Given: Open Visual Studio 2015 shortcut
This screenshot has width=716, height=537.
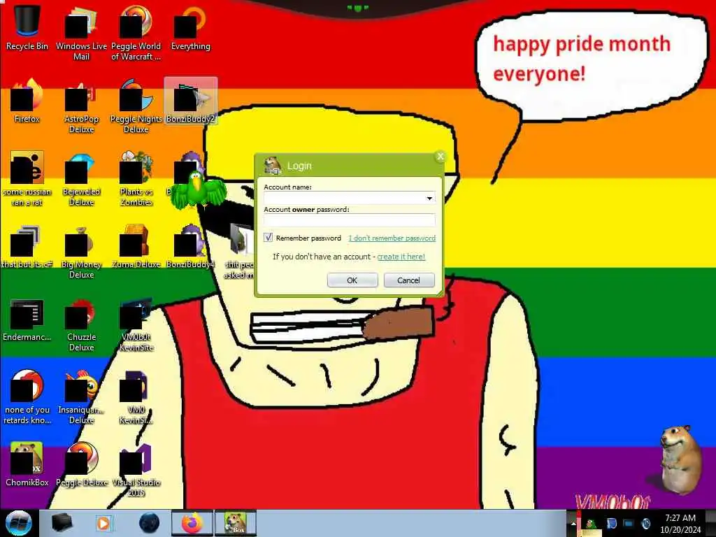Looking at the screenshot, I should (x=136, y=471).
